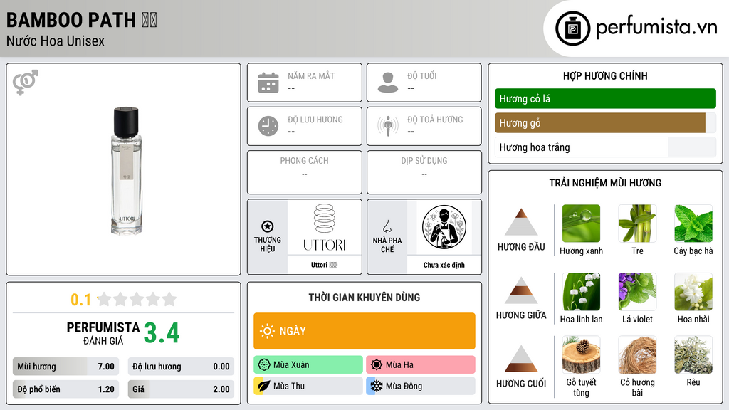Click the Hương cuối pyramid icon

(x=520, y=359)
